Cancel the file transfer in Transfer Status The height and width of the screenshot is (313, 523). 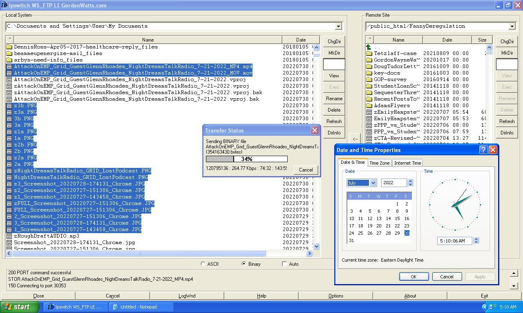[306, 170]
